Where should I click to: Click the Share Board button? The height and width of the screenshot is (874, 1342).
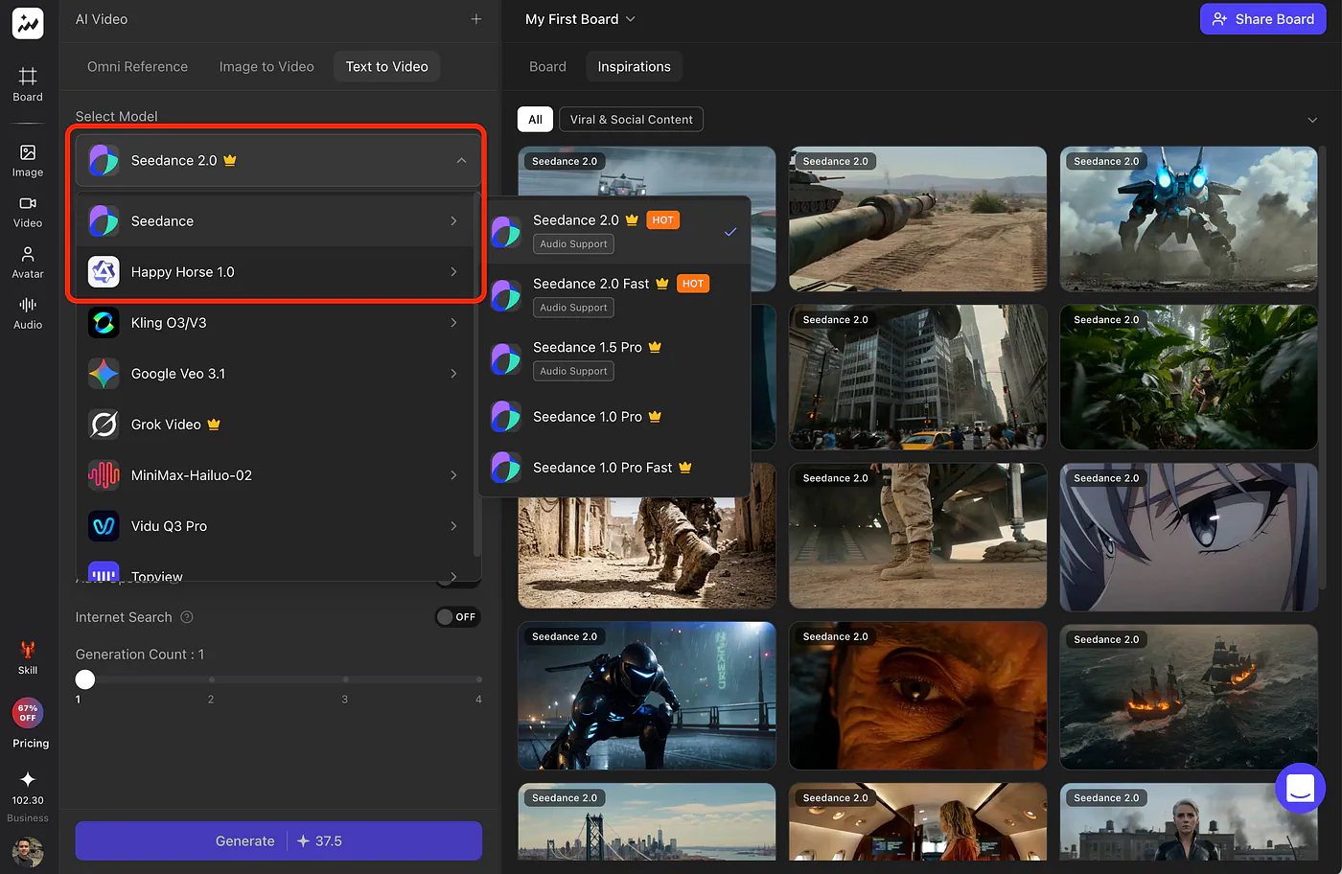pyautogui.click(x=1263, y=19)
